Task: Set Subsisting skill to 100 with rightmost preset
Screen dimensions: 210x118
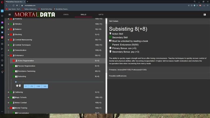Action: click(x=45, y=86)
